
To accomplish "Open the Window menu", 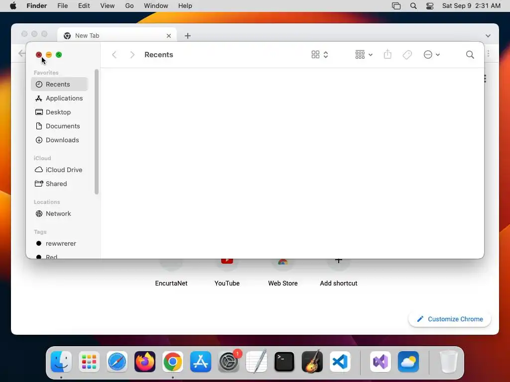I will tap(156, 6).
